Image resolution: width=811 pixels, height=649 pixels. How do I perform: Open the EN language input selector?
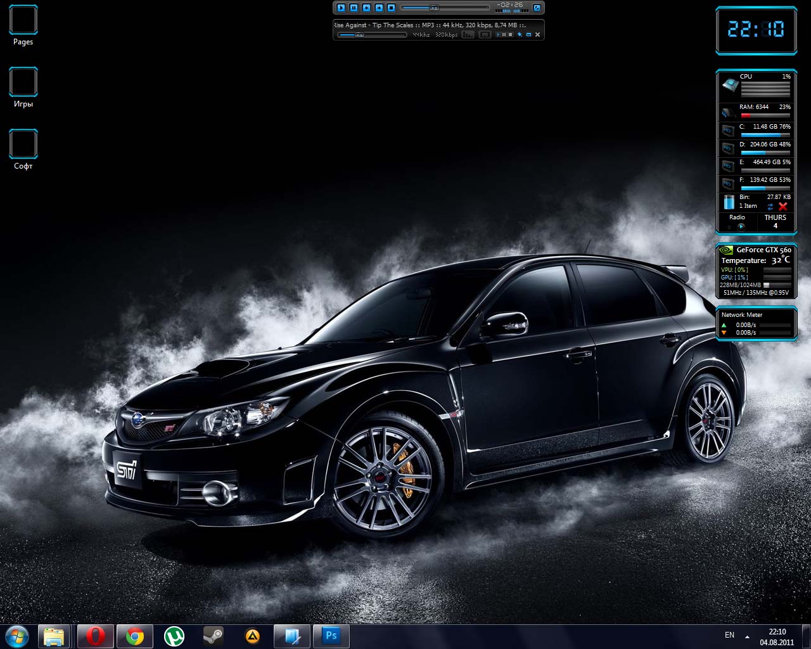pyautogui.click(x=729, y=635)
